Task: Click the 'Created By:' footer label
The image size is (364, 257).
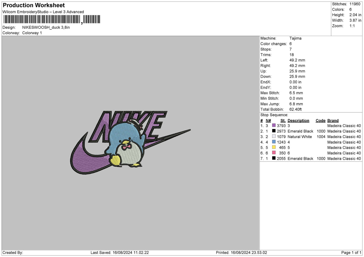Action: pyautogui.click(x=12, y=252)
